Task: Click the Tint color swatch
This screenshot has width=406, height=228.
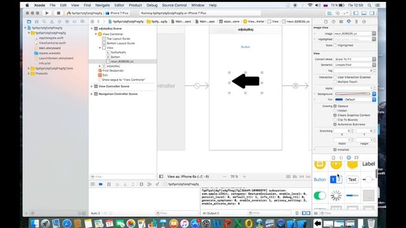Action: [339, 99]
